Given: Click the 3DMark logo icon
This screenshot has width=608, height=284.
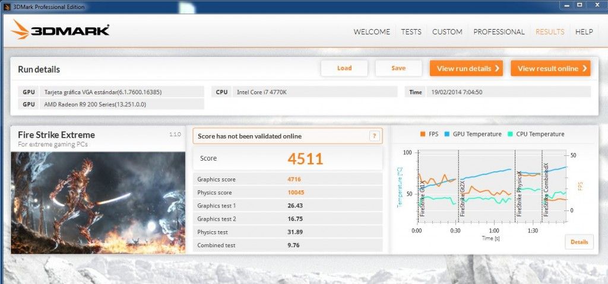Looking at the screenshot, I should tap(20, 30).
